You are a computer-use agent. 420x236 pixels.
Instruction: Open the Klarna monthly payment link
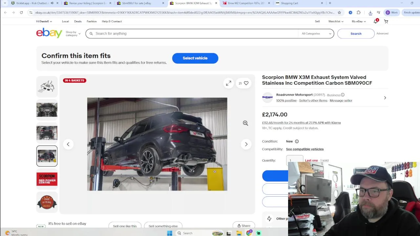tap(301, 123)
